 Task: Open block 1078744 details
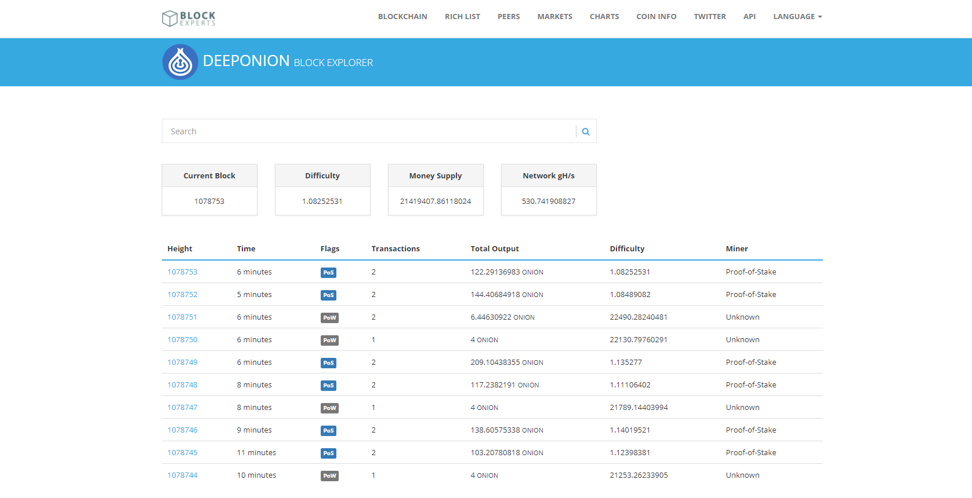tap(182, 475)
